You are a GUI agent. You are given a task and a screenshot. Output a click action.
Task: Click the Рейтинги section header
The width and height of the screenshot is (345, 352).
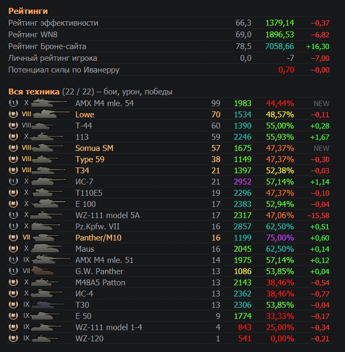[x=28, y=11]
